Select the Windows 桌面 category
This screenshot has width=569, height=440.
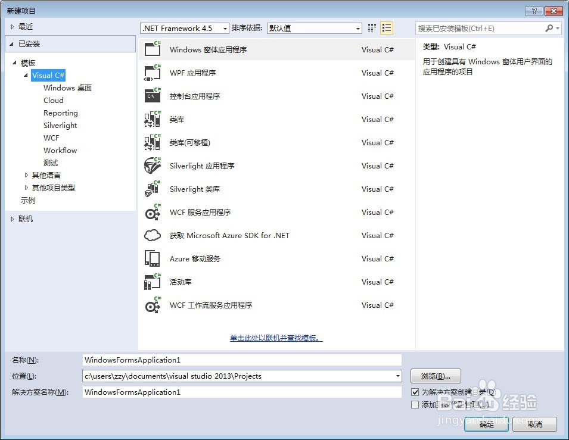[x=67, y=88]
